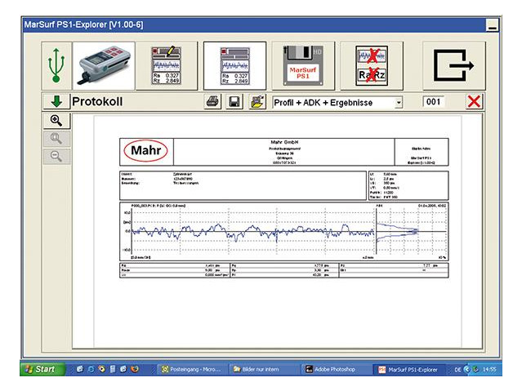Click the 14:55 taskbar clock

click(x=489, y=370)
